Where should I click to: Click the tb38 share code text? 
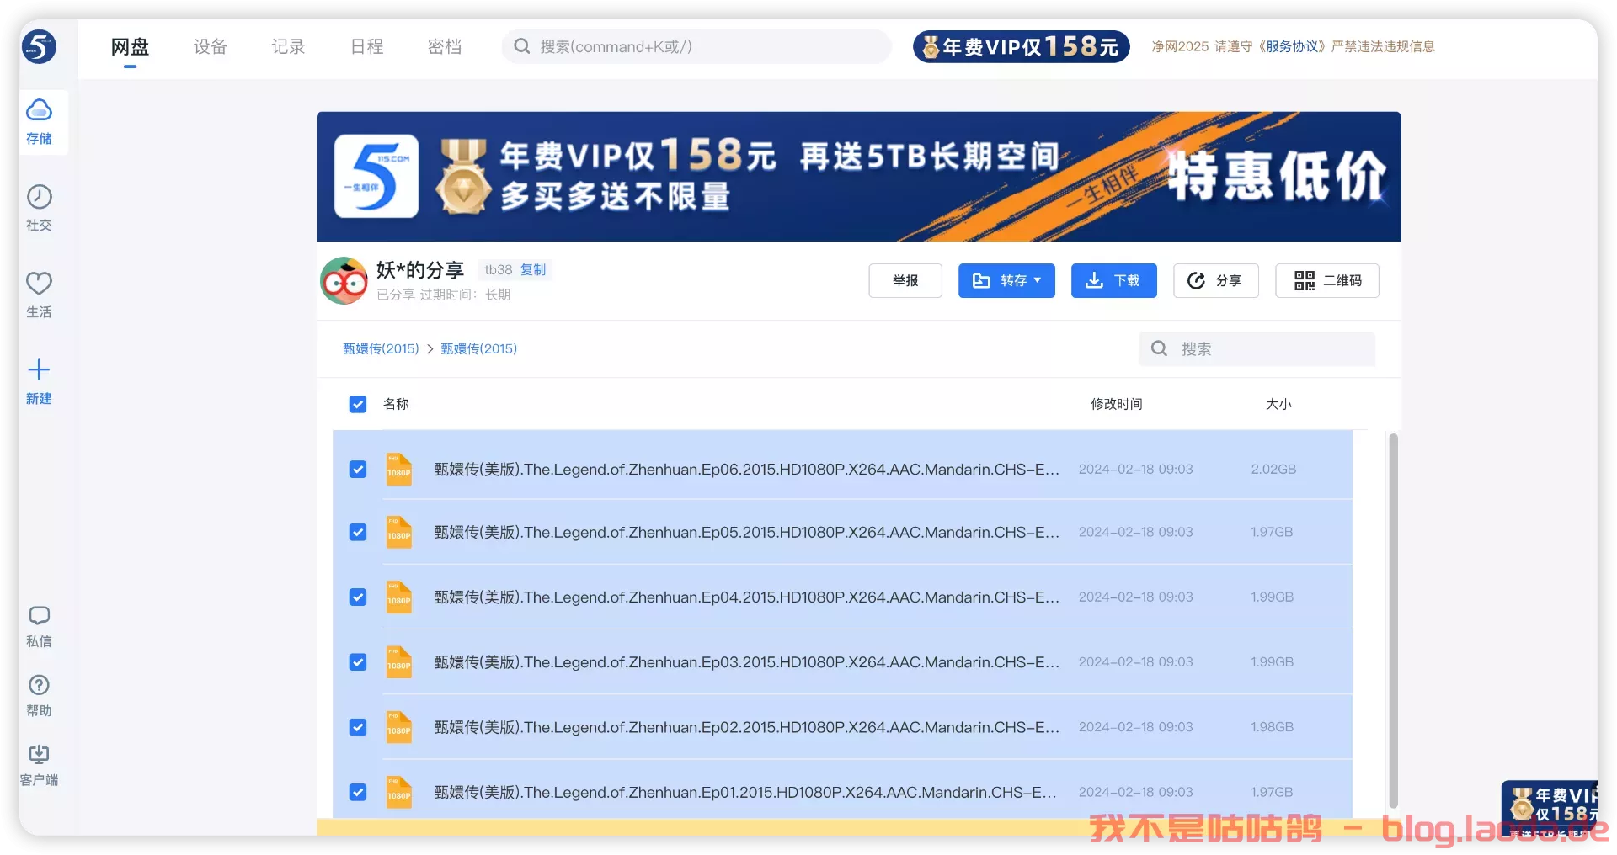(x=498, y=269)
